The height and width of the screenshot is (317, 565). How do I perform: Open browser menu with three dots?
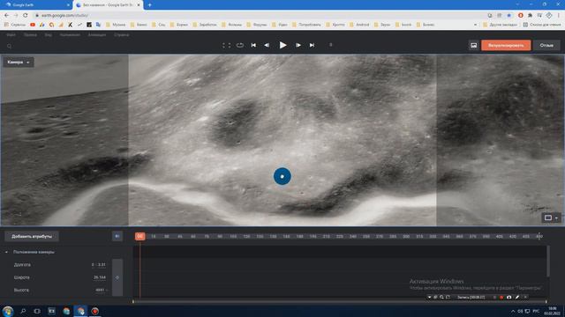click(x=559, y=15)
